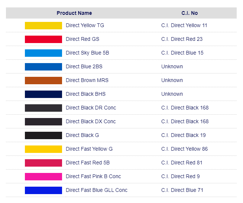Open the Direct Black G product
This screenshot has width=243, height=203.
coord(82,135)
